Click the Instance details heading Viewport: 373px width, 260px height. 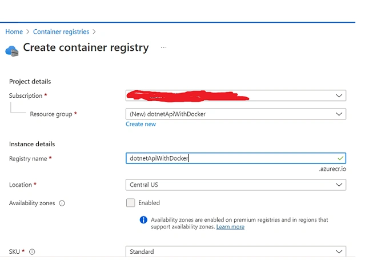(x=32, y=144)
